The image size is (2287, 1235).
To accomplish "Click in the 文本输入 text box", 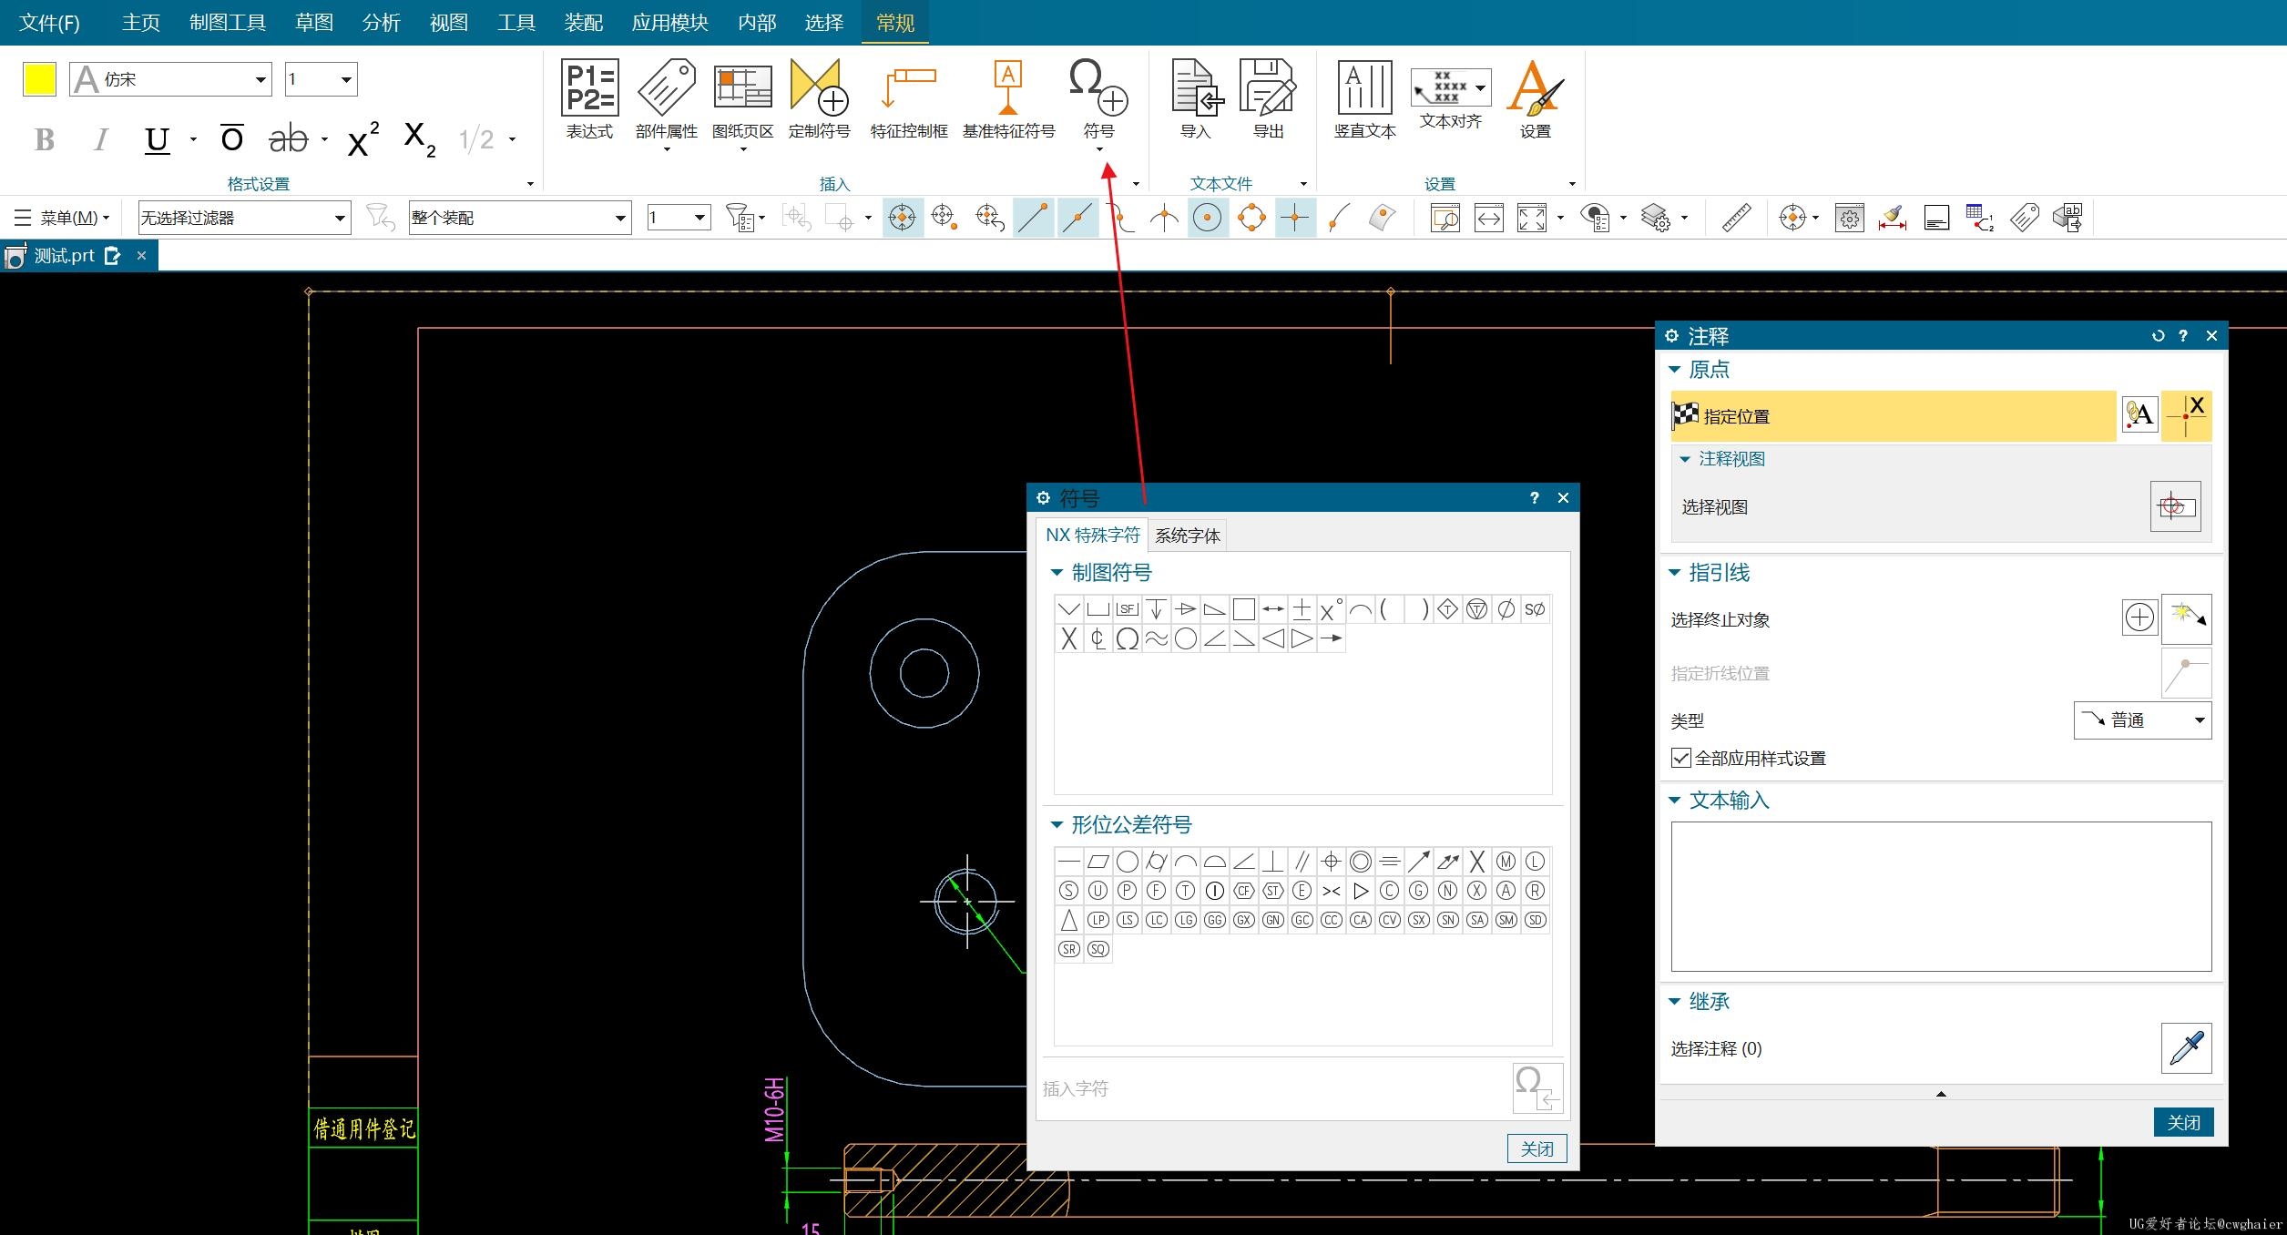I will [1940, 896].
